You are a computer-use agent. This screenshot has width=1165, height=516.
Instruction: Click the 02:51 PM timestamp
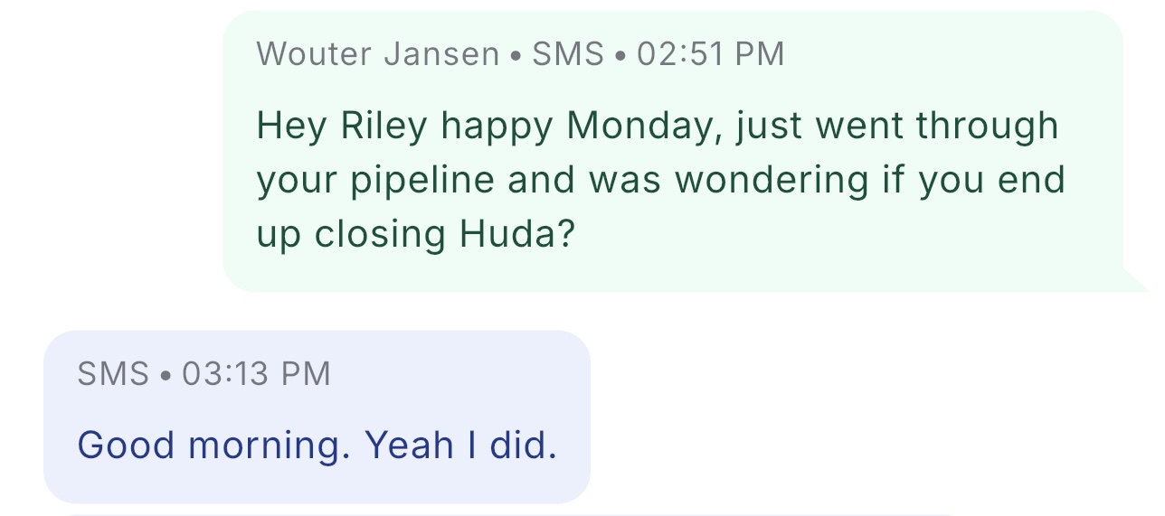[710, 54]
